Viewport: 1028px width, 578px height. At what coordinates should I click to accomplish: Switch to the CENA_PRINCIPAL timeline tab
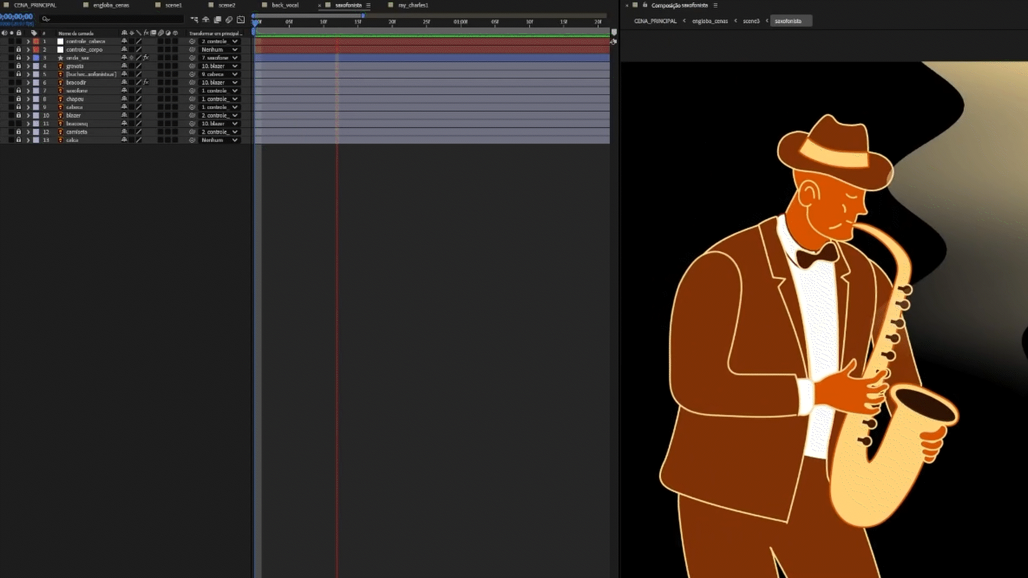35,5
